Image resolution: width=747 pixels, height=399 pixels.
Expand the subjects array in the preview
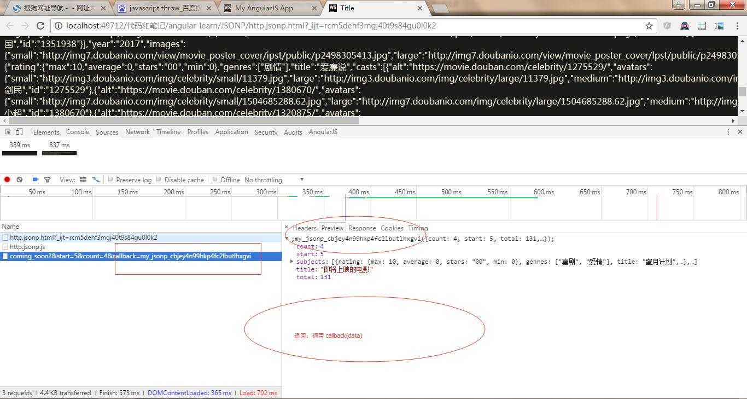291,262
